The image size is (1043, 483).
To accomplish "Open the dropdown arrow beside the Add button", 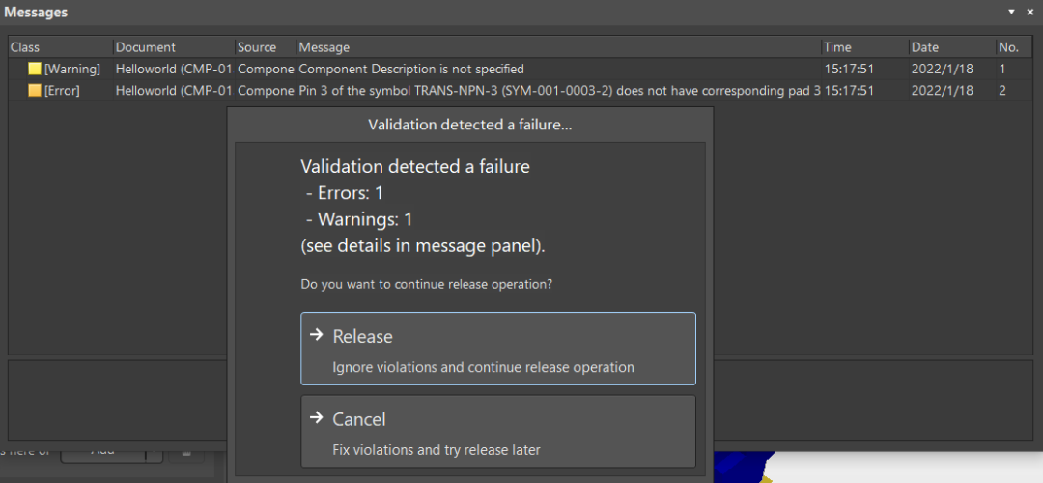I will click(155, 452).
